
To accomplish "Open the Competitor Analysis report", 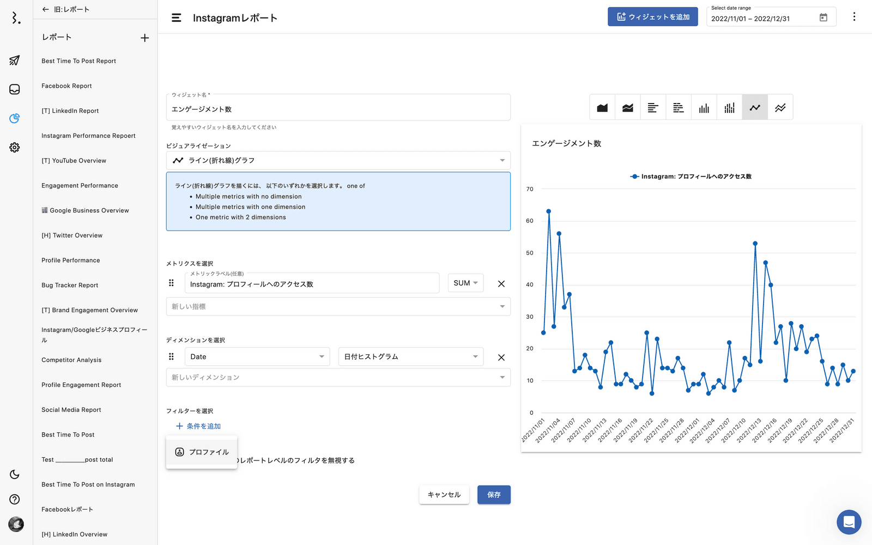I will (71, 360).
